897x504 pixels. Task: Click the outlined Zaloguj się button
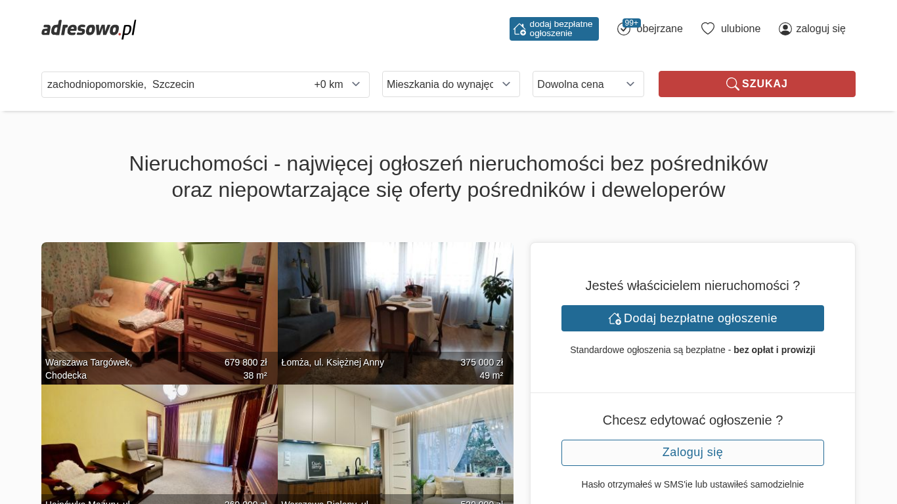(x=693, y=453)
